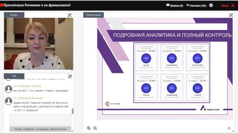Click the red X exit icon
Image resolution: width=238 pixels, height=134 pixels.
[233, 6]
